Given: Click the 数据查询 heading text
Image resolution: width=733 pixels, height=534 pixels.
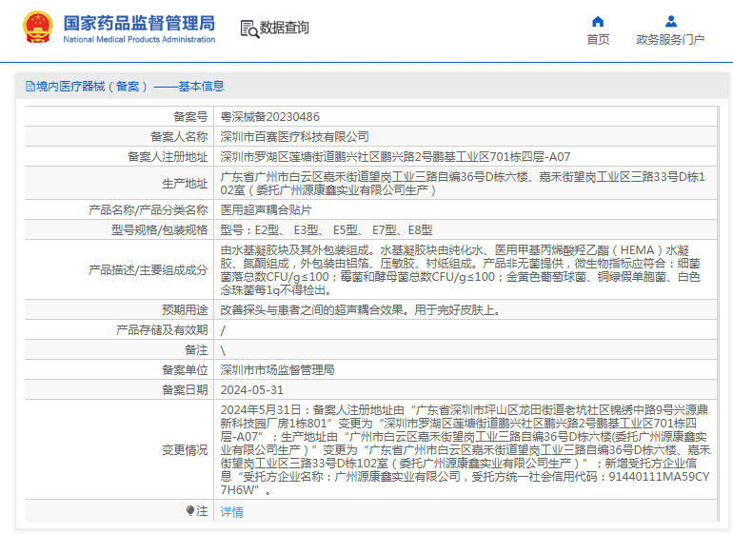Looking at the screenshot, I should coord(285,28).
